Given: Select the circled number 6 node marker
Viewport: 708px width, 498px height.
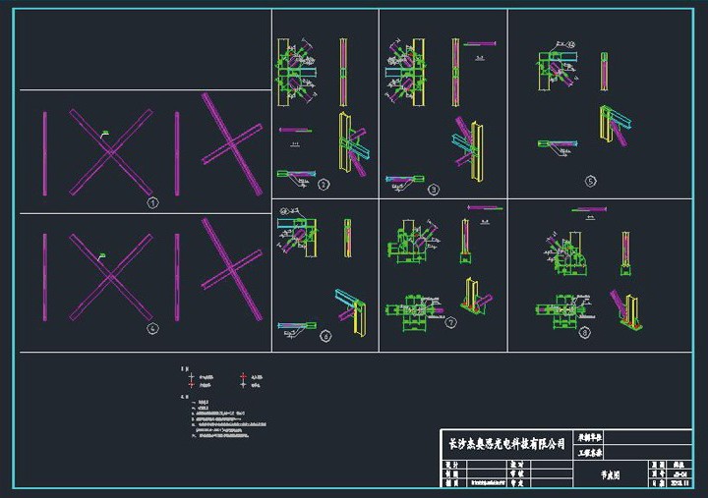Looking at the screenshot, I should tap(325, 336).
